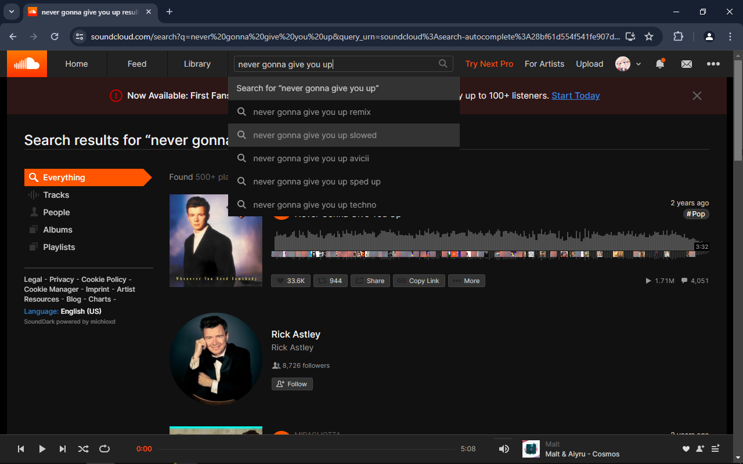The height and width of the screenshot is (464, 743).
Task: Choose the 'never gonna give you up slowed' suggestion
Action: (x=344, y=135)
